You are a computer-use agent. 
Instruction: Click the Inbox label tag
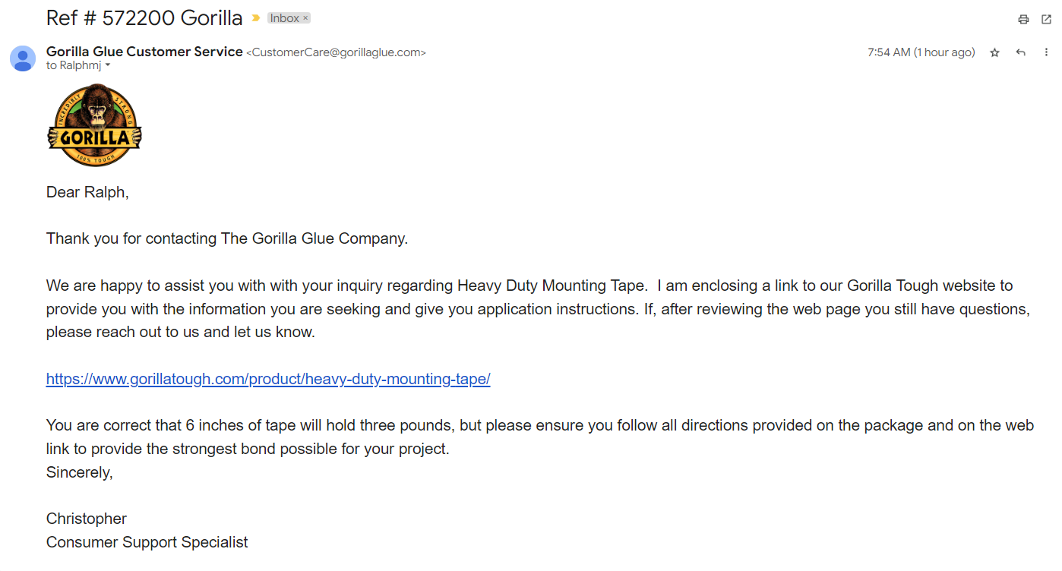[285, 18]
